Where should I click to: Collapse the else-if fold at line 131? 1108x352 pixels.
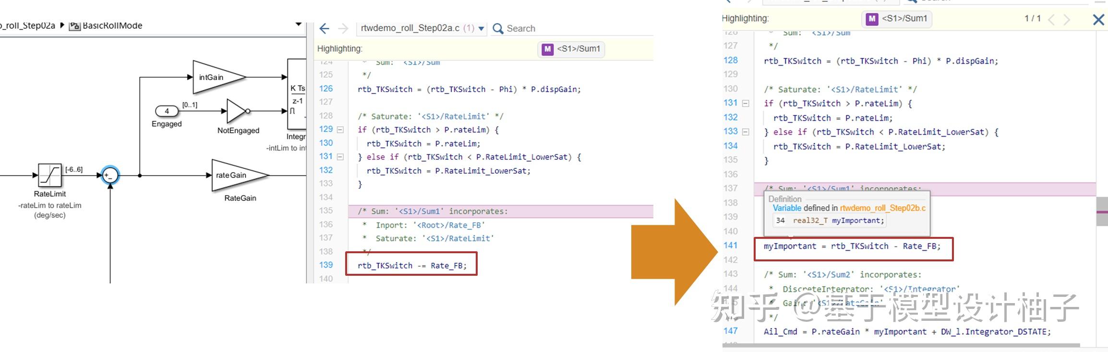tap(340, 157)
